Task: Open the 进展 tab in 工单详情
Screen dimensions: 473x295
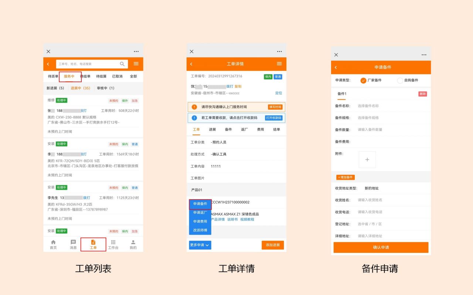Action: pos(212,129)
